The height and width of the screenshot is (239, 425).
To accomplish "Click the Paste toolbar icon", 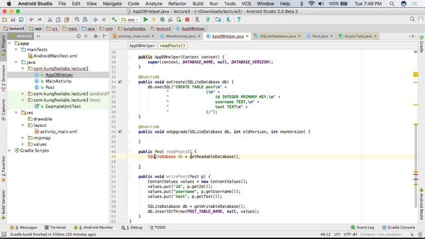I will click(x=66, y=19).
